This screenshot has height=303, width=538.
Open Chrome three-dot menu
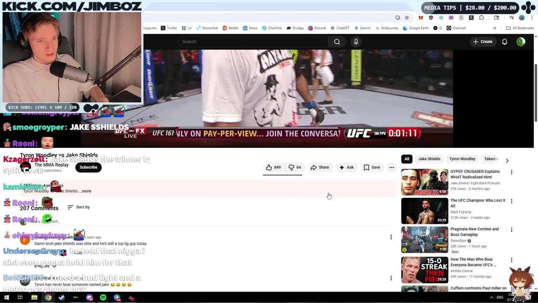pyautogui.click(x=533, y=18)
